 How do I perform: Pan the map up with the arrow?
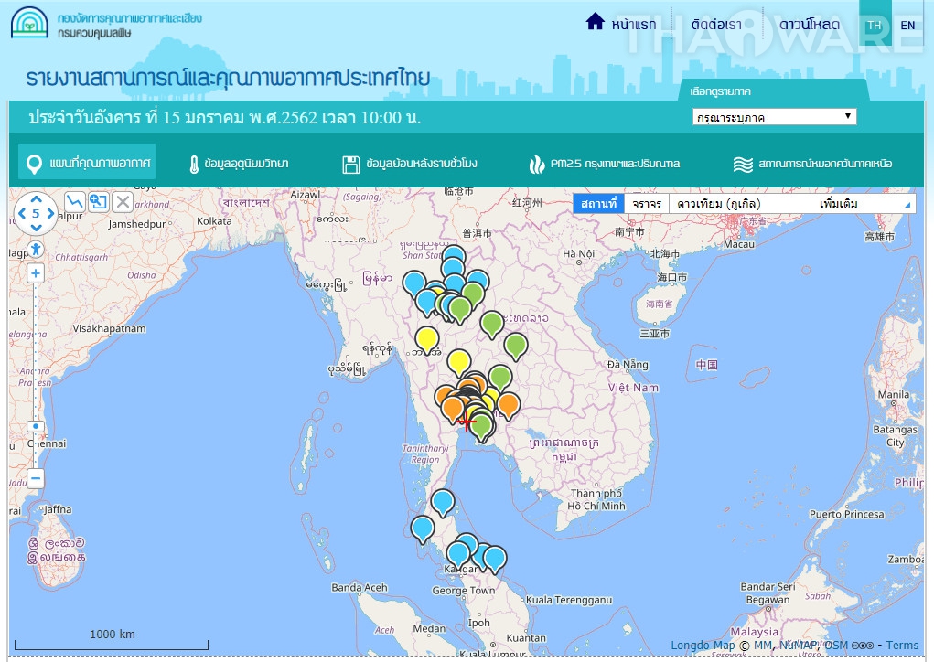[x=36, y=198]
